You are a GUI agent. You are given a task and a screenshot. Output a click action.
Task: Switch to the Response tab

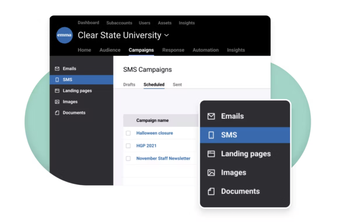click(x=173, y=50)
